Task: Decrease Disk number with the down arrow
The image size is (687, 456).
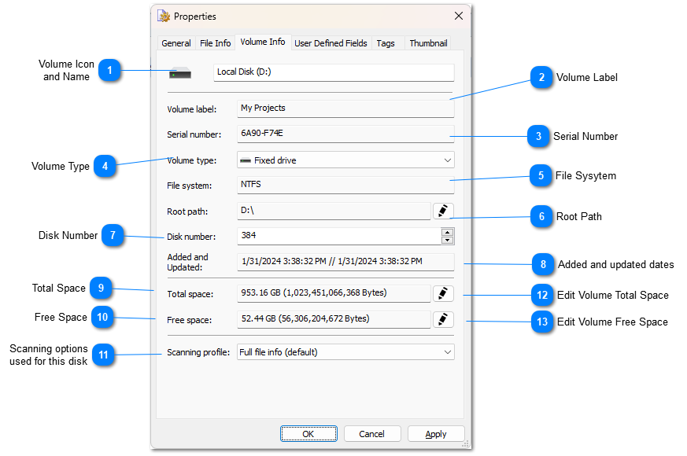Action: tap(447, 240)
